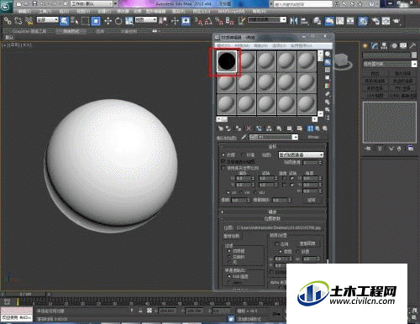Expand the map name dropdown field

[x=274, y=137]
